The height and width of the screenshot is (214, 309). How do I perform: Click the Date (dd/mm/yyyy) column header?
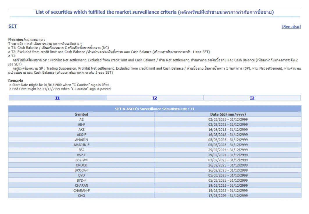point(228,114)
